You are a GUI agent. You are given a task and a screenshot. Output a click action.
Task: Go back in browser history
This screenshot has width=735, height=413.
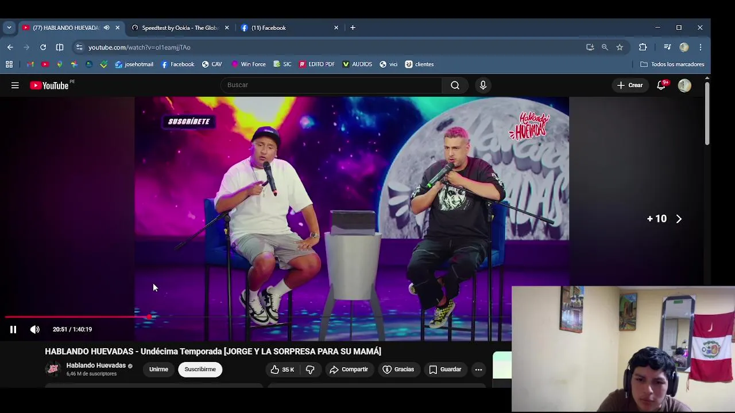click(x=10, y=47)
